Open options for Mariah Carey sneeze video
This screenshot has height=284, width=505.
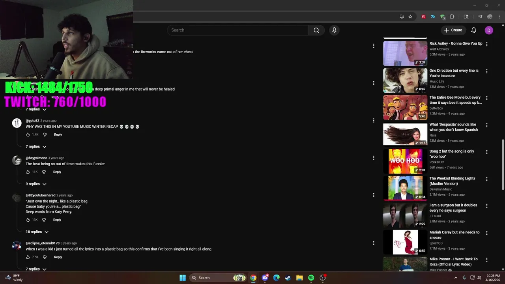(x=486, y=233)
